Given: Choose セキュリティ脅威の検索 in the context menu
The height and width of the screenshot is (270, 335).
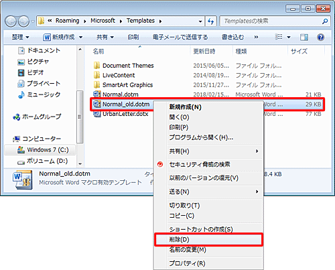Looking at the screenshot, I should pyautogui.click(x=208, y=165).
